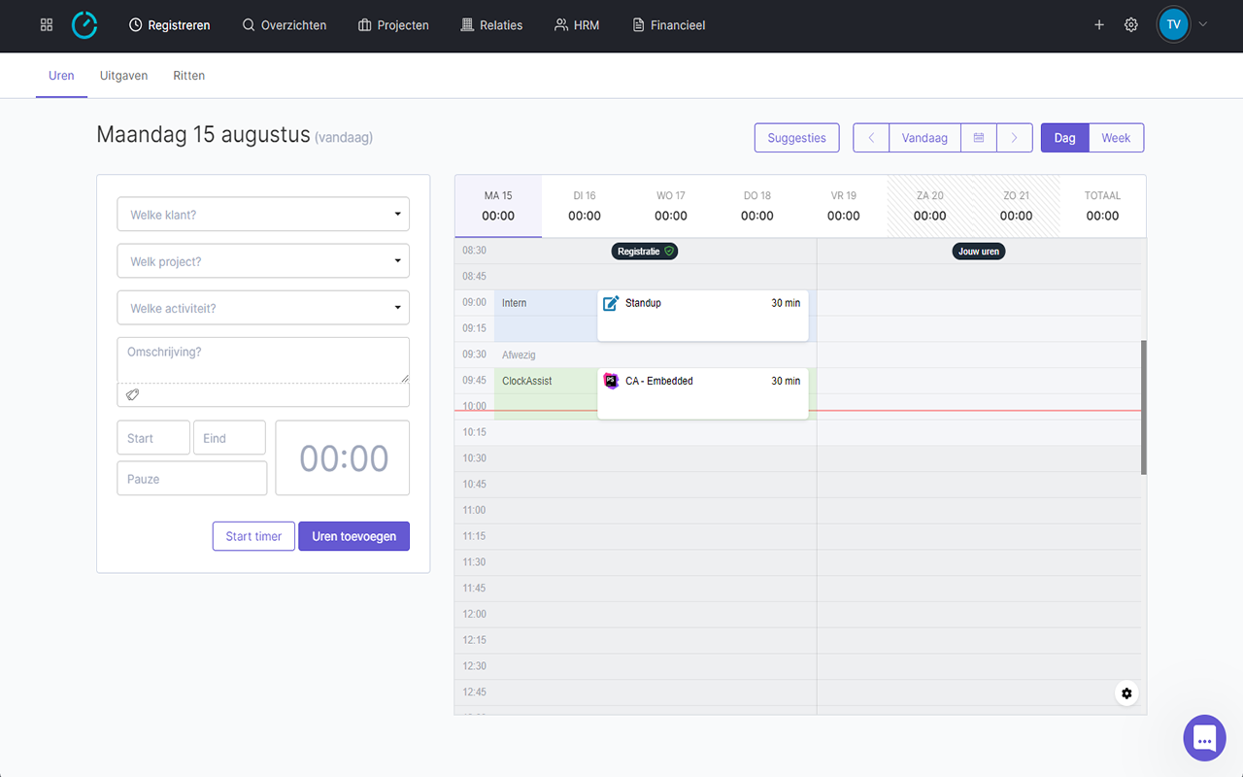The height and width of the screenshot is (777, 1243).
Task: Open the chat bubble in bottom corner
Action: click(1204, 738)
